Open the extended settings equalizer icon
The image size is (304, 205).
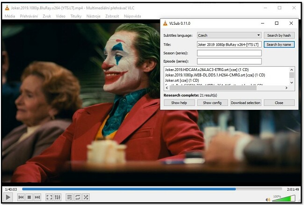click(58, 197)
